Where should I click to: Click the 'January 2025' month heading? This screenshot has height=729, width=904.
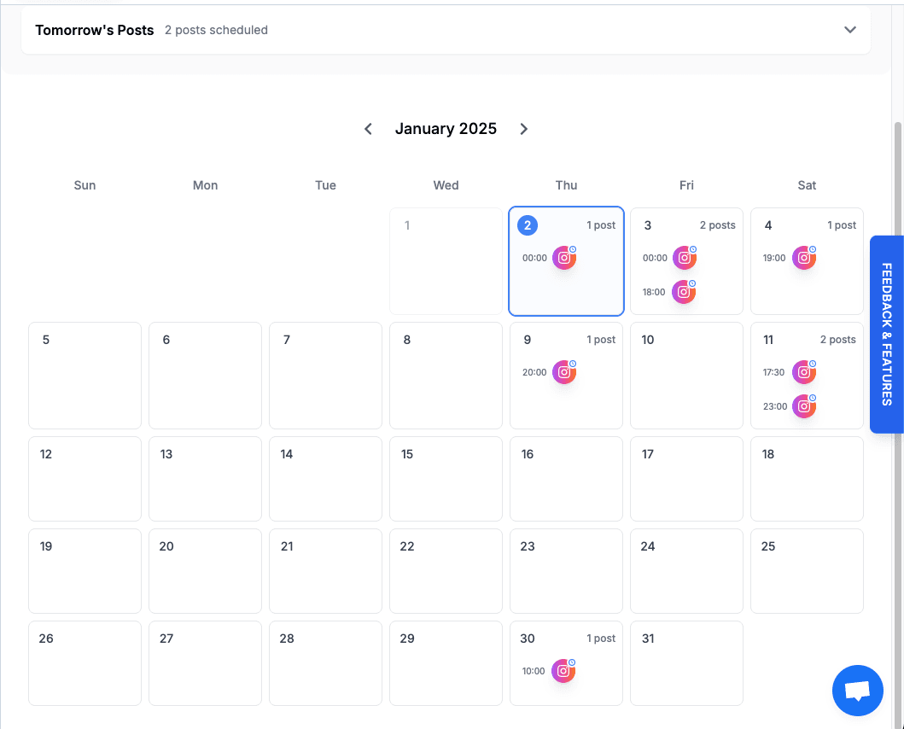(446, 129)
